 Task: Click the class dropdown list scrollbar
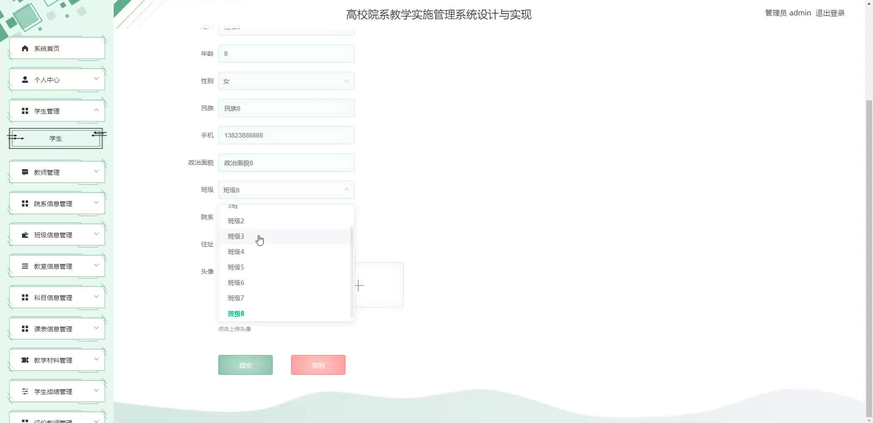[351, 272]
